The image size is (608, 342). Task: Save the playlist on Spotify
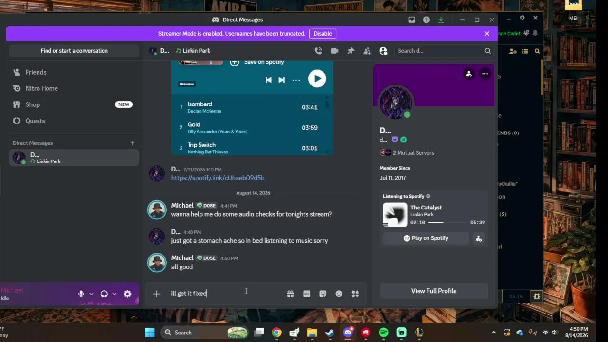point(257,62)
